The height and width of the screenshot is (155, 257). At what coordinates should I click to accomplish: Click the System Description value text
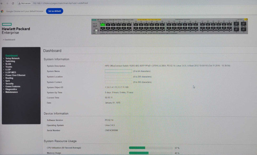click(167, 66)
